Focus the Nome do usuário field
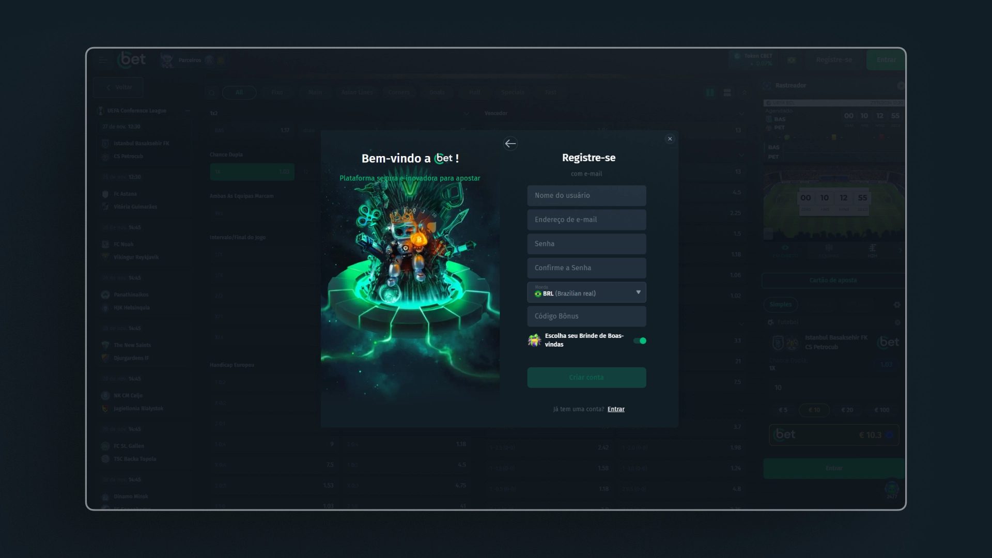This screenshot has height=558, width=992. (586, 196)
